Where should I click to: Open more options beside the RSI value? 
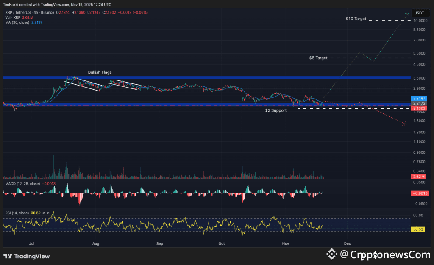pos(49,213)
